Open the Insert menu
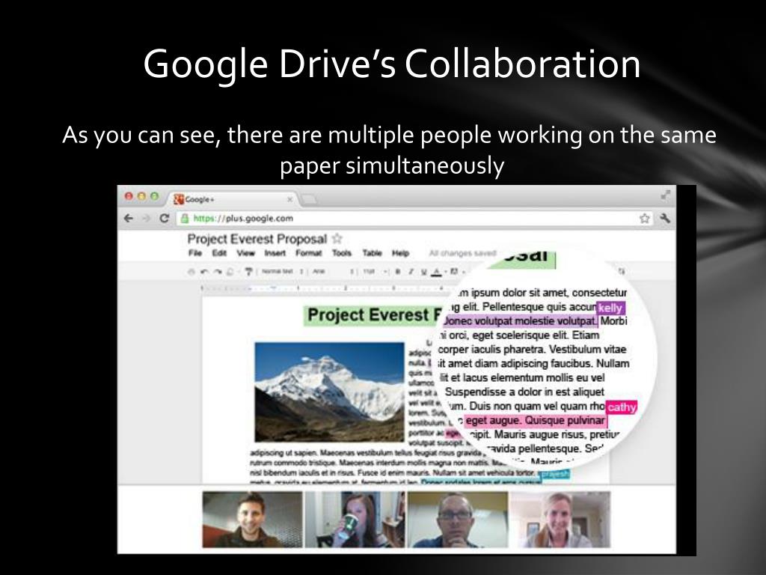766x575 pixels. [275, 253]
